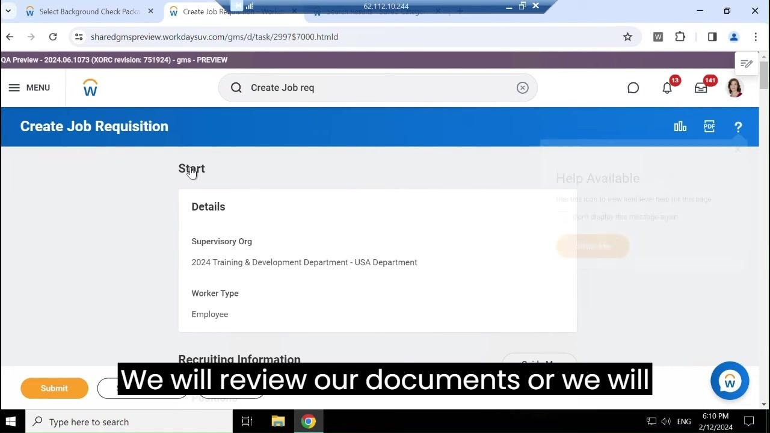Viewport: 770px width, 433px height.
Task: Go to the Workday home logo
Action: [x=90, y=88]
